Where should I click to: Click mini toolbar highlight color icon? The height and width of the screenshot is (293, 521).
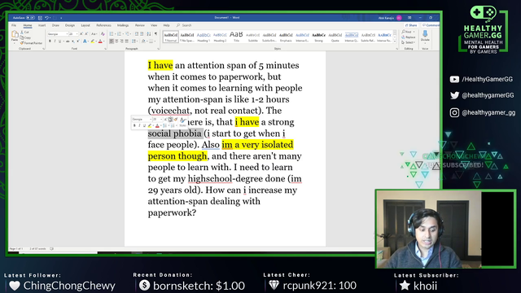click(150, 125)
